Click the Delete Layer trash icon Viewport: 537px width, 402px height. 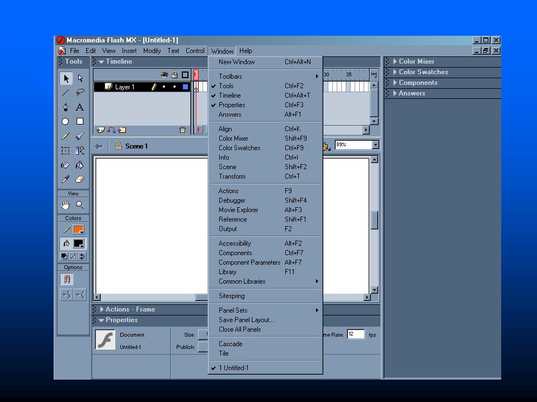[182, 130]
